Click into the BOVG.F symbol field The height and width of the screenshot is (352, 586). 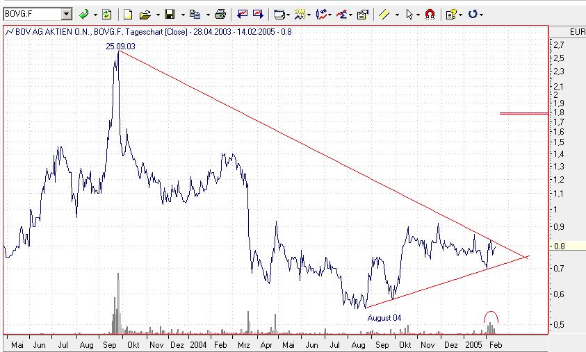click(x=33, y=14)
